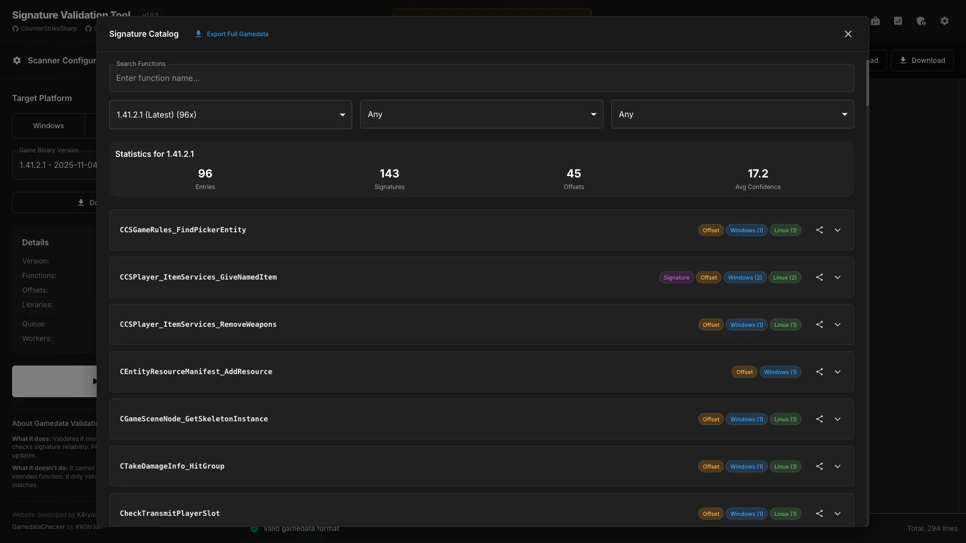Viewport: 966px width, 543px height.
Task: Expand the CGameSceneNode_GetSkeletonInstance row
Action: pos(838,419)
